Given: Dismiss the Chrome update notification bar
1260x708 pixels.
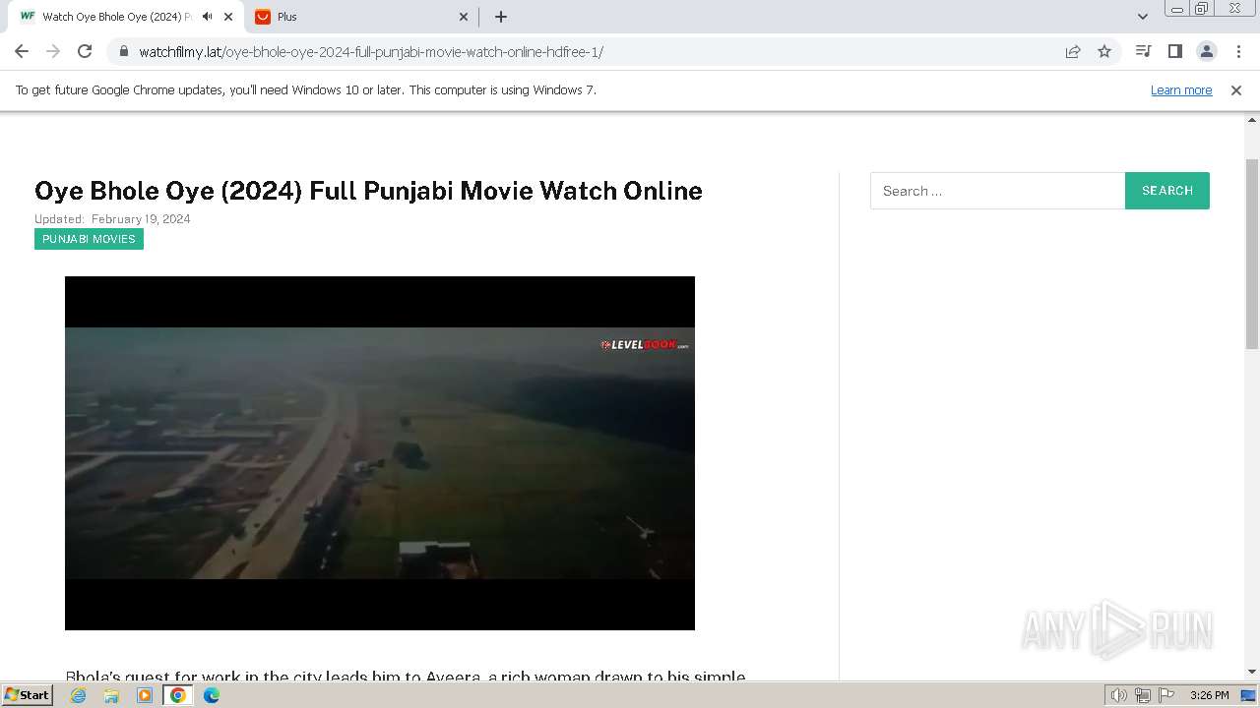Looking at the screenshot, I should [x=1236, y=89].
